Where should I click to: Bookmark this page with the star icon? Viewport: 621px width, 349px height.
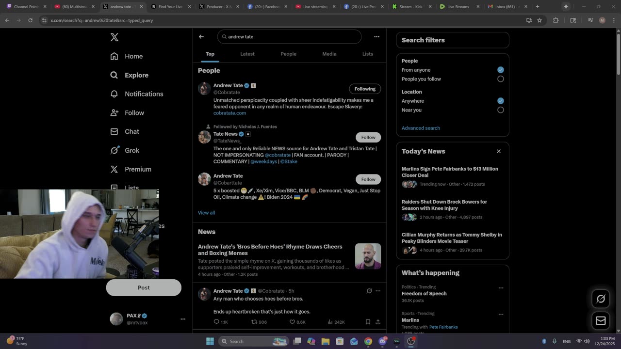(539, 20)
